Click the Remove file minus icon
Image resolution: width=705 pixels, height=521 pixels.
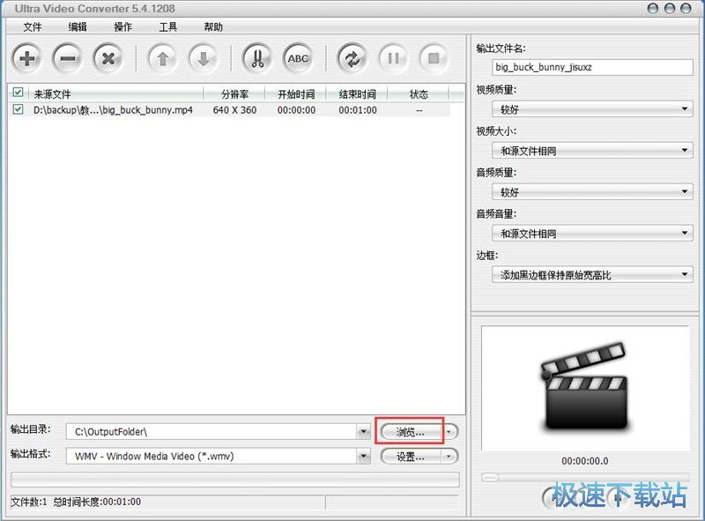point(68,58)
